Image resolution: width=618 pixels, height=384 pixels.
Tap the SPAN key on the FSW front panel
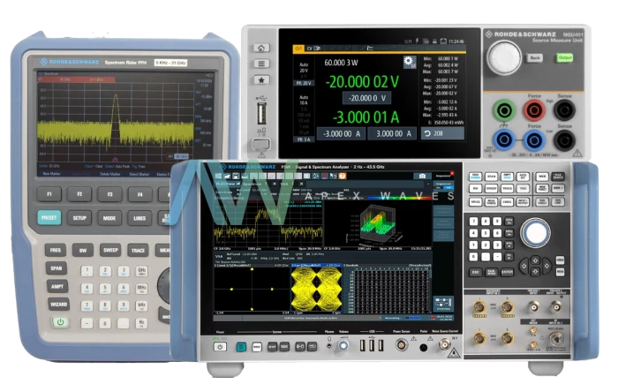coord(491,177)
